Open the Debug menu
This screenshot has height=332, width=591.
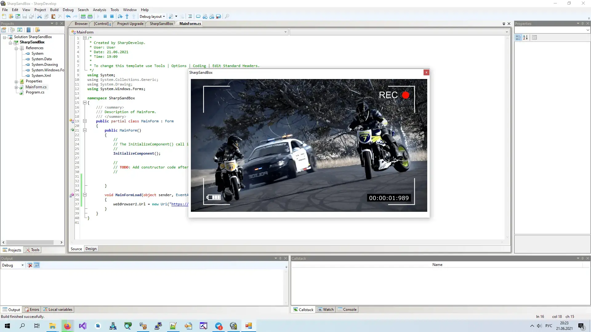68,10
